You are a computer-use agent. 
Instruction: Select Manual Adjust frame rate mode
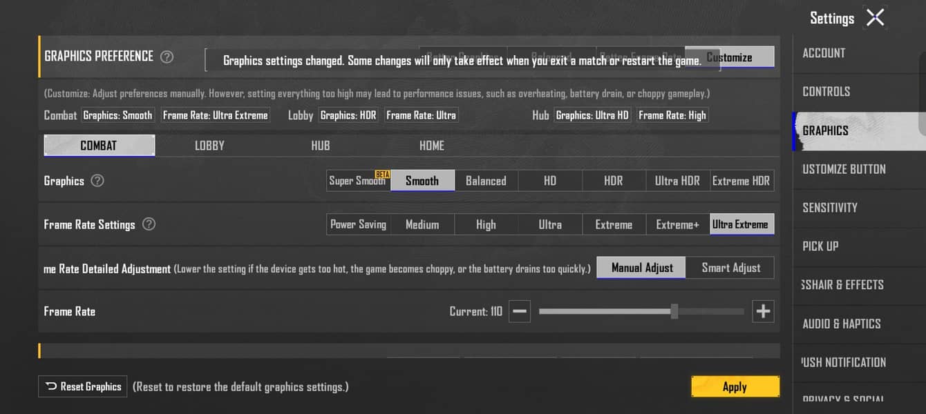641,268
